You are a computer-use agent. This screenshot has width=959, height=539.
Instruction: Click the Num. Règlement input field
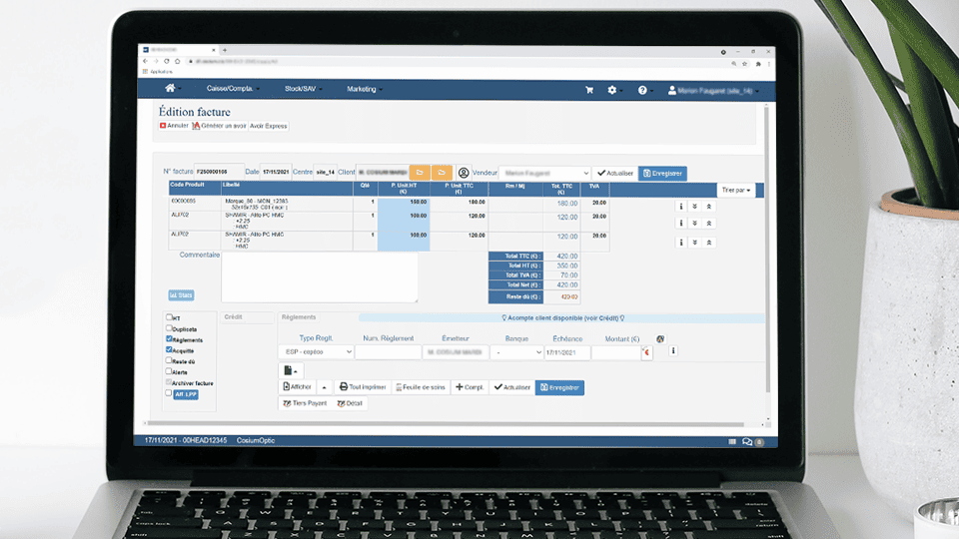(x=389, y=352)
